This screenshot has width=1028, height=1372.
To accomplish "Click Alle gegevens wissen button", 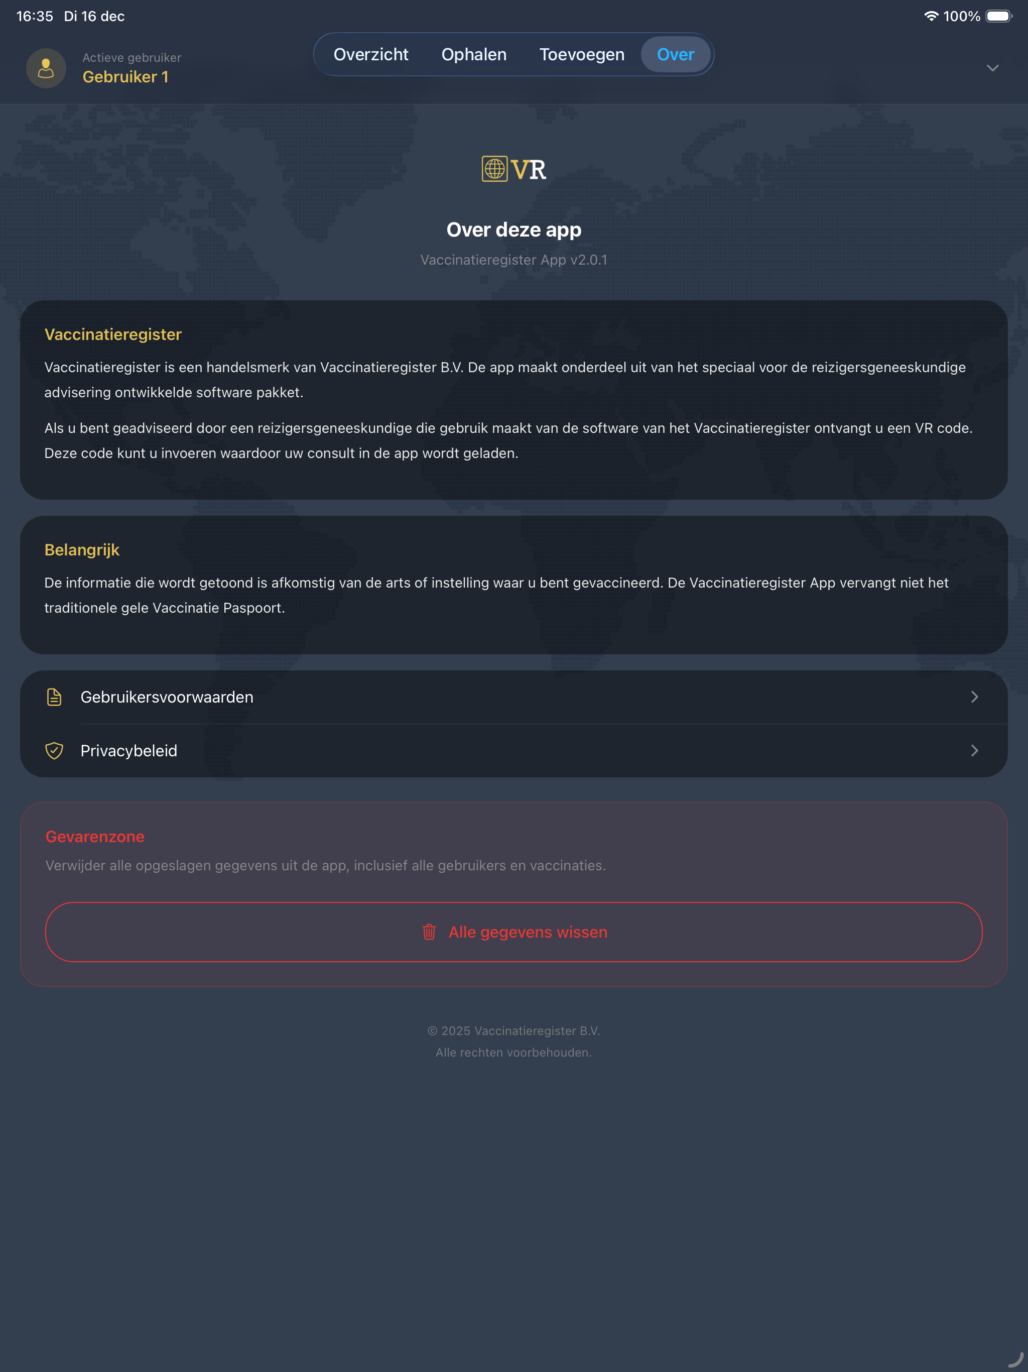I will click(x=514, y=932).
